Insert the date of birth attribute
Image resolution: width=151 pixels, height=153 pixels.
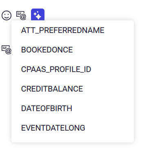pyautogui.click(x=73, y=108)
